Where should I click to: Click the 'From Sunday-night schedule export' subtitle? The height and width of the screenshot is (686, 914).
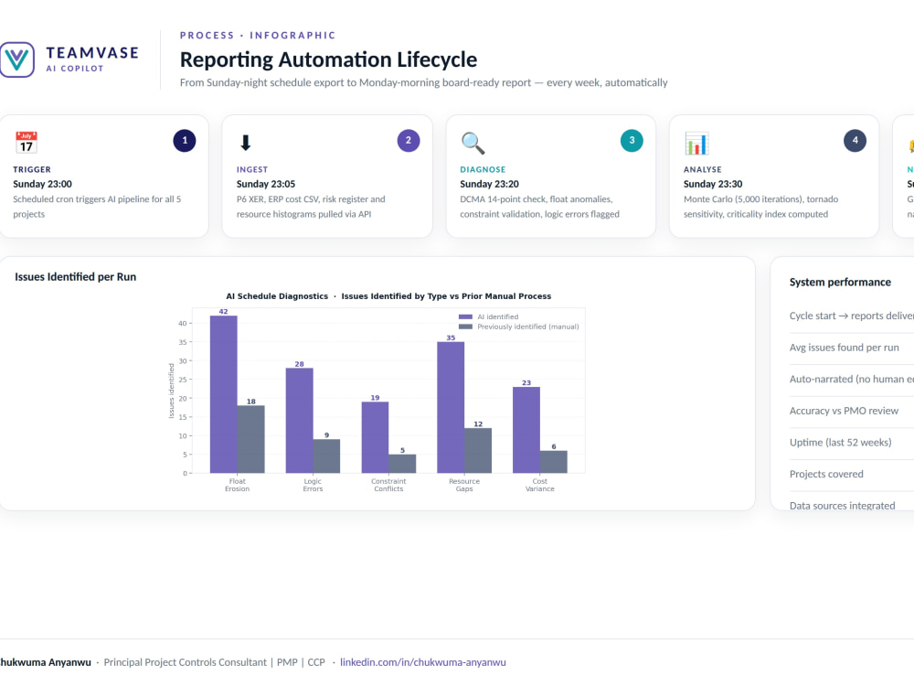click(424, 83)
